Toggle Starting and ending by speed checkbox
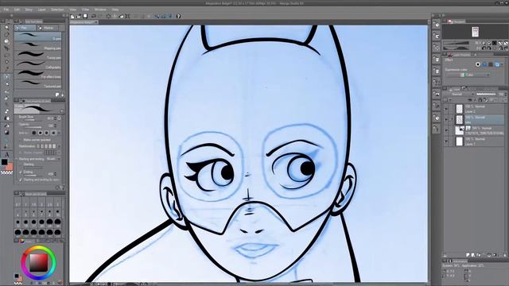Image resolution: width=509 pixels, height=286 pixels. click(21, 180)
